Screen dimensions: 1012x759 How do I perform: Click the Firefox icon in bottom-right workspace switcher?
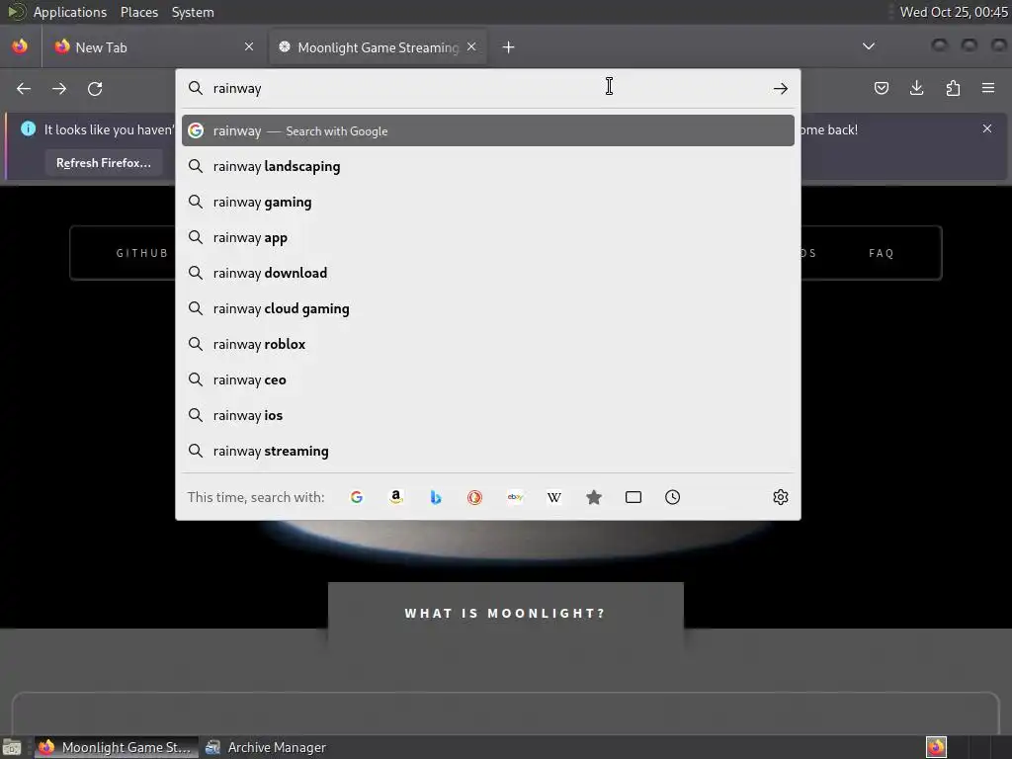[x=936, y=747]
